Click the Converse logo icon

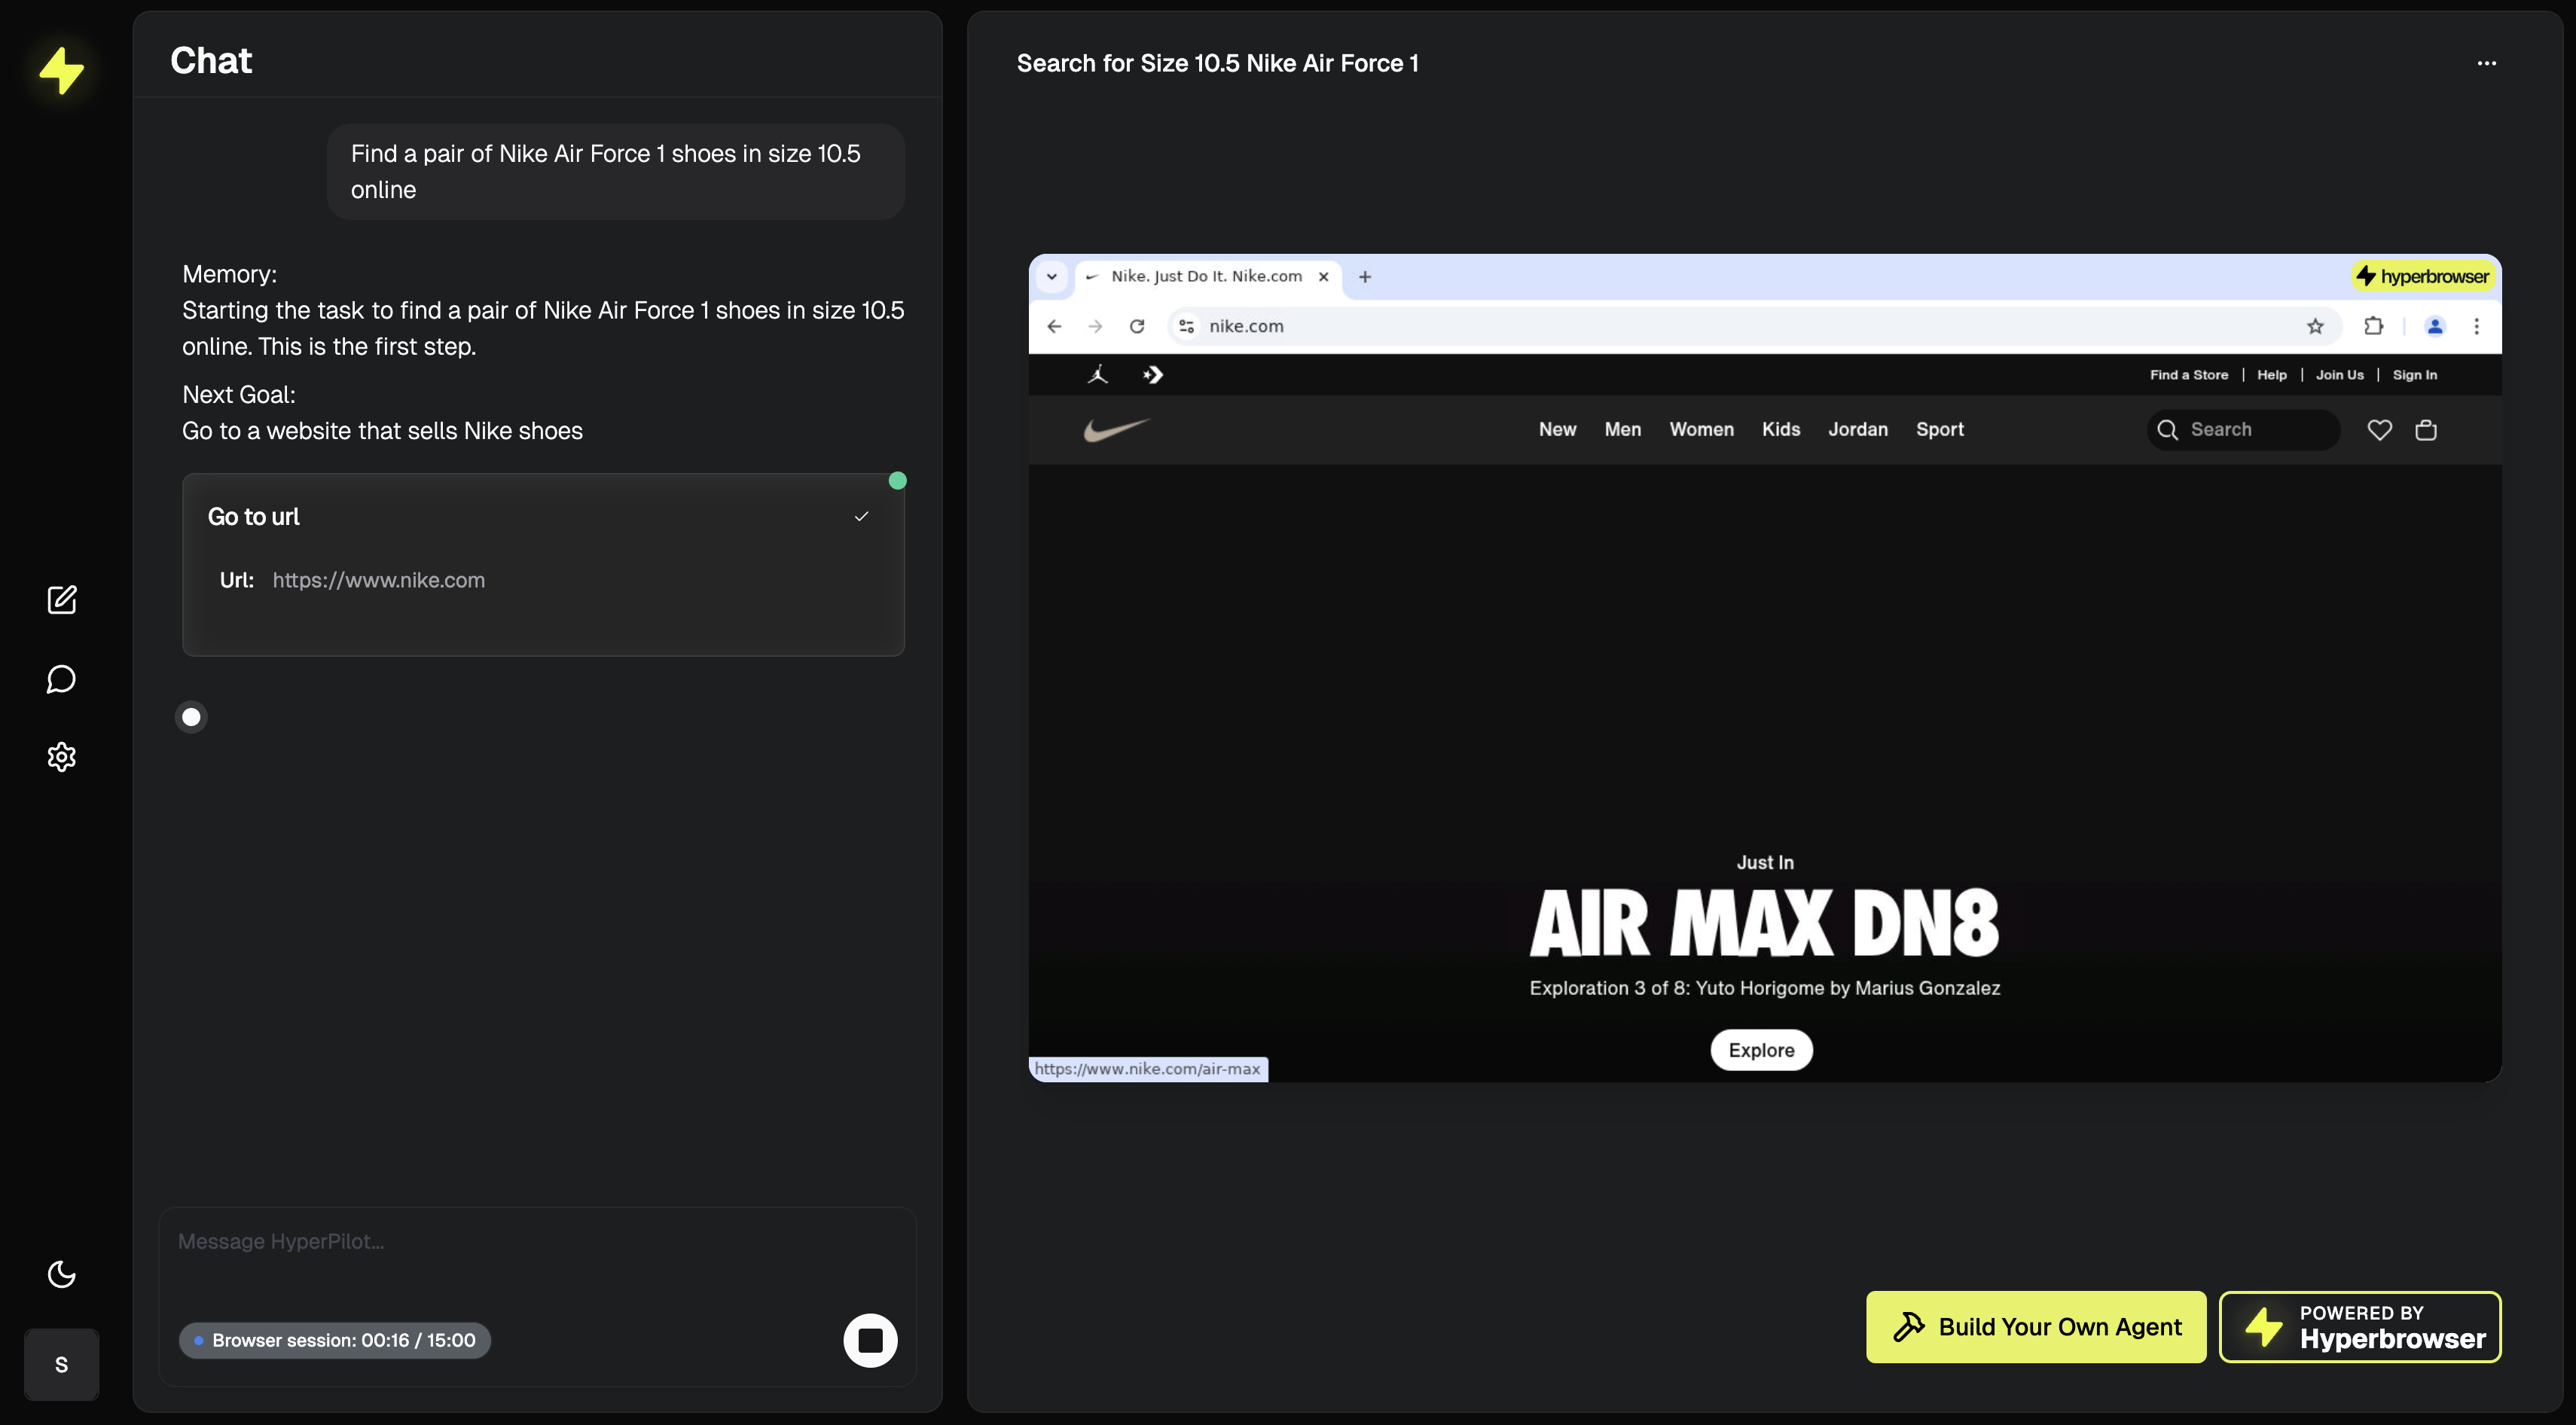pos(1153,375)
